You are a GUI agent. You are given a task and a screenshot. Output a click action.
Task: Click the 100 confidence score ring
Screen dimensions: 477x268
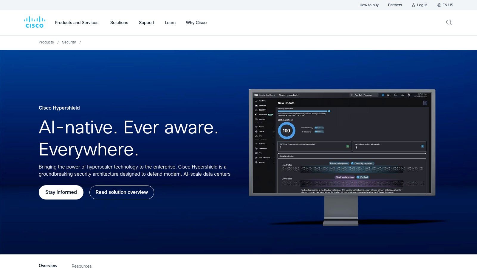tap(286, 130)
